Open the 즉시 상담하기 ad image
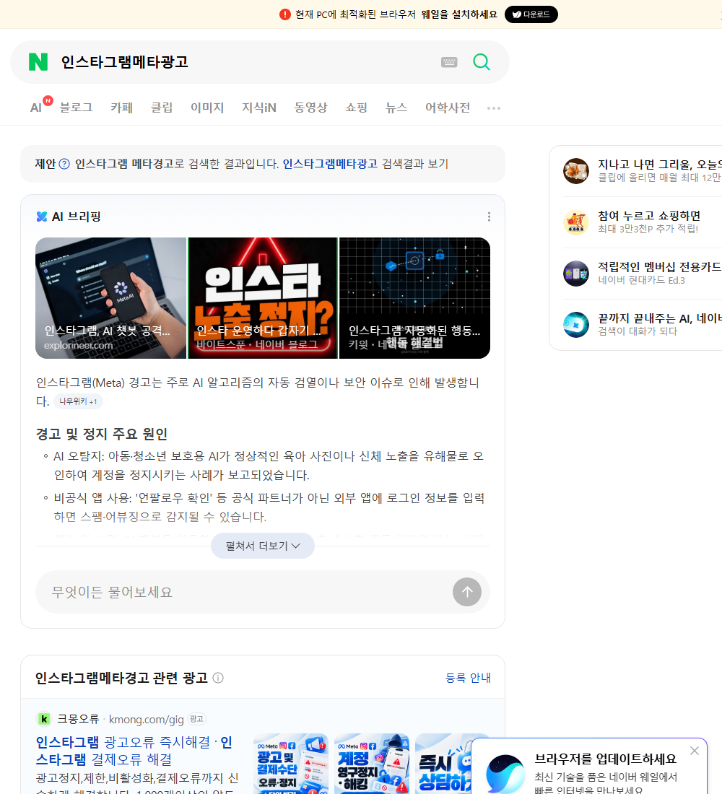 pyautogui.click(x=443, y=764)
